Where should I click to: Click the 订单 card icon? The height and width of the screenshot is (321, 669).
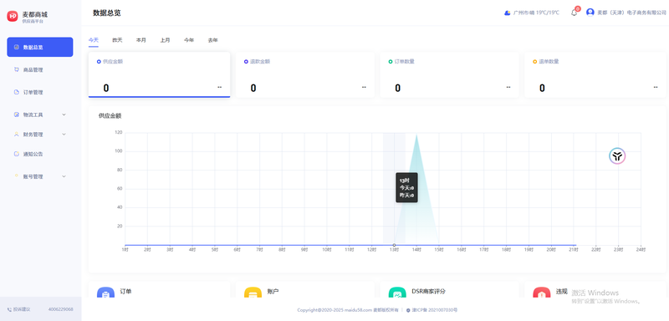[x=105, y=293]
